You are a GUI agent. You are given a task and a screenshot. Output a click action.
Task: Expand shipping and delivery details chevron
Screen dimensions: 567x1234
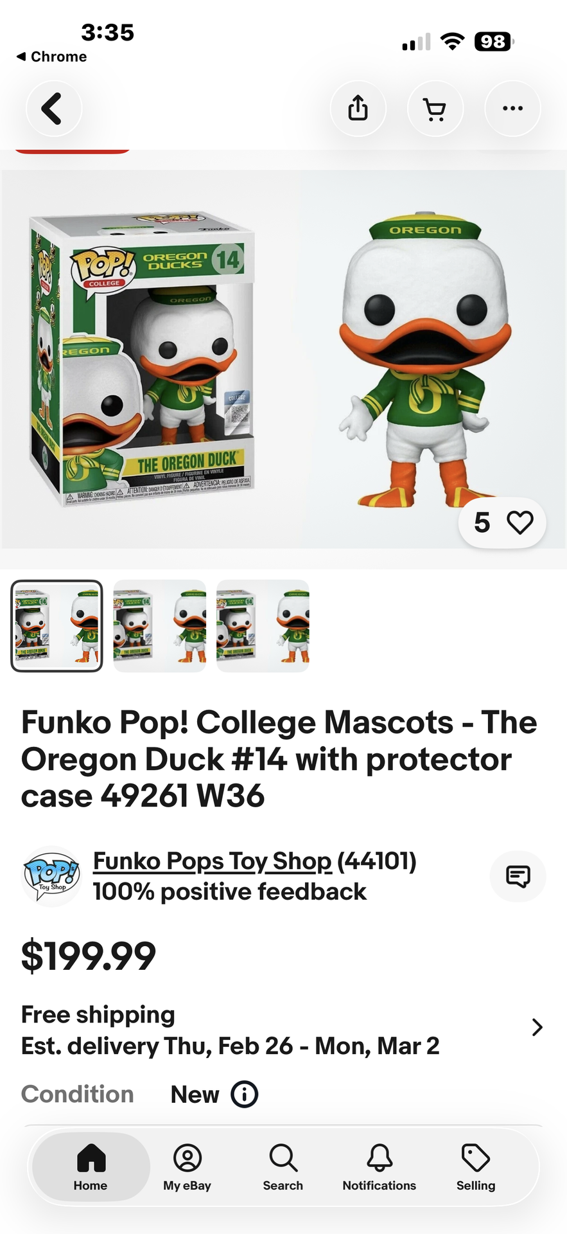[537, 1027]
